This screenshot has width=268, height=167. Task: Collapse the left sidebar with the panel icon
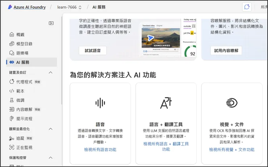51,23
